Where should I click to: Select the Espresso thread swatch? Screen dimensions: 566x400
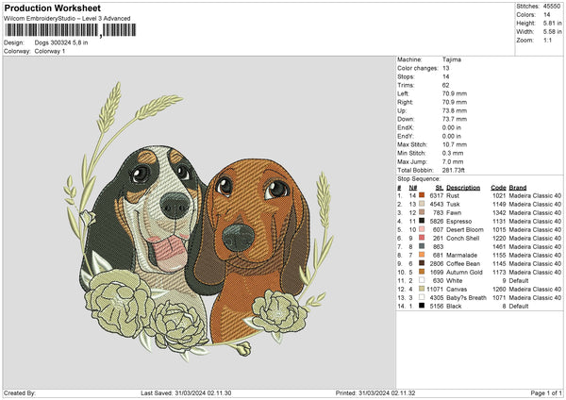tap(422, 221)
